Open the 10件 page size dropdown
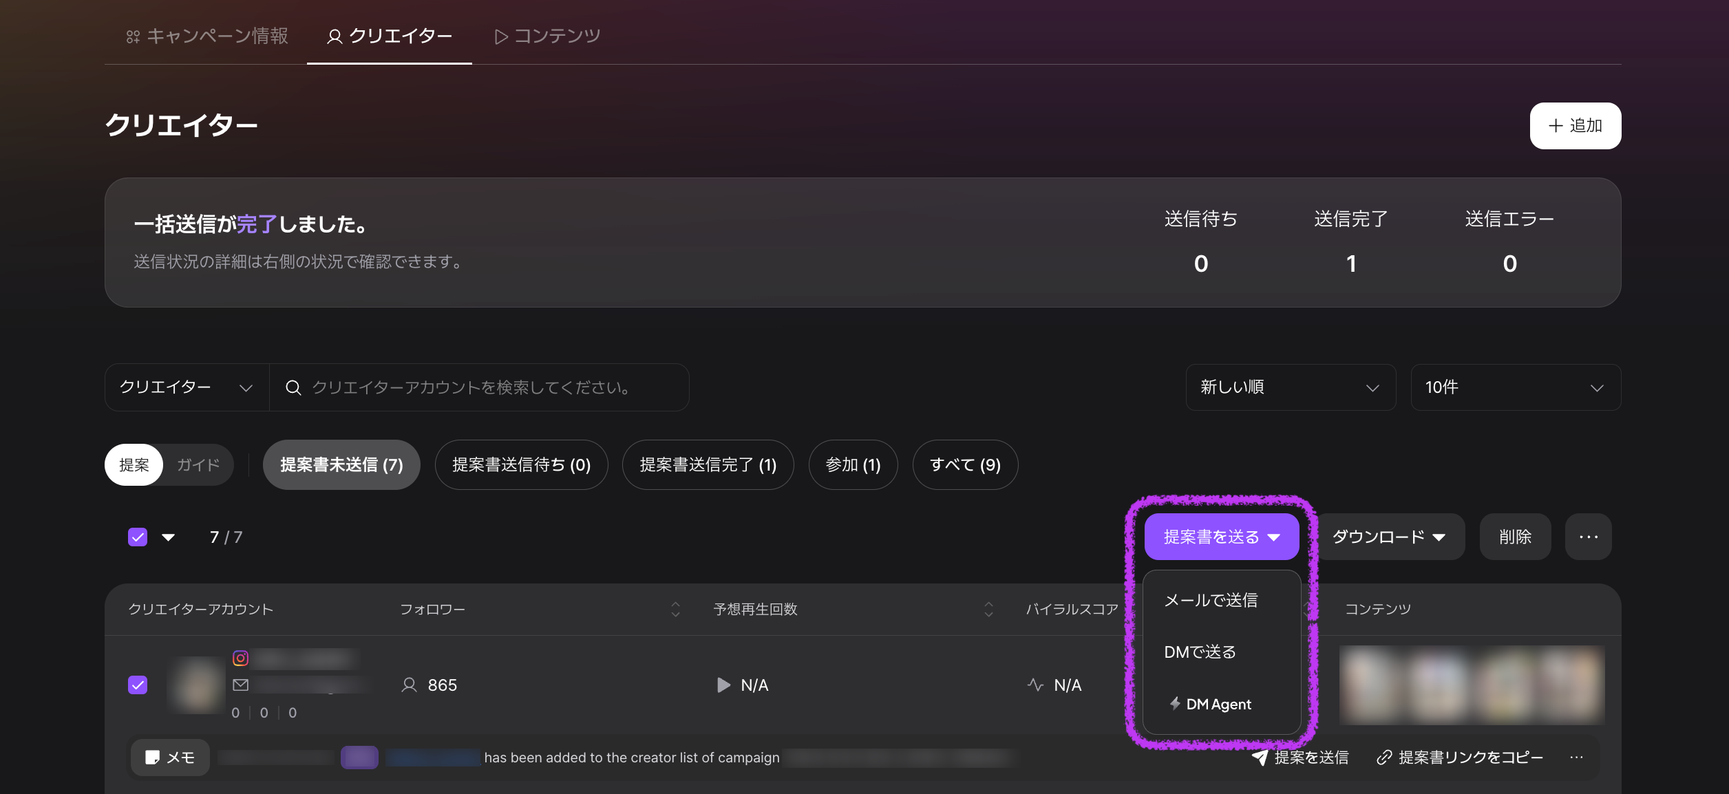 (1515, 387)
